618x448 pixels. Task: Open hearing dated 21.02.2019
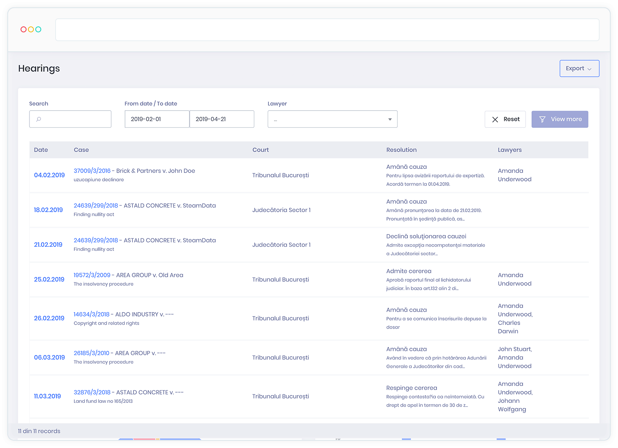point(48,245)
